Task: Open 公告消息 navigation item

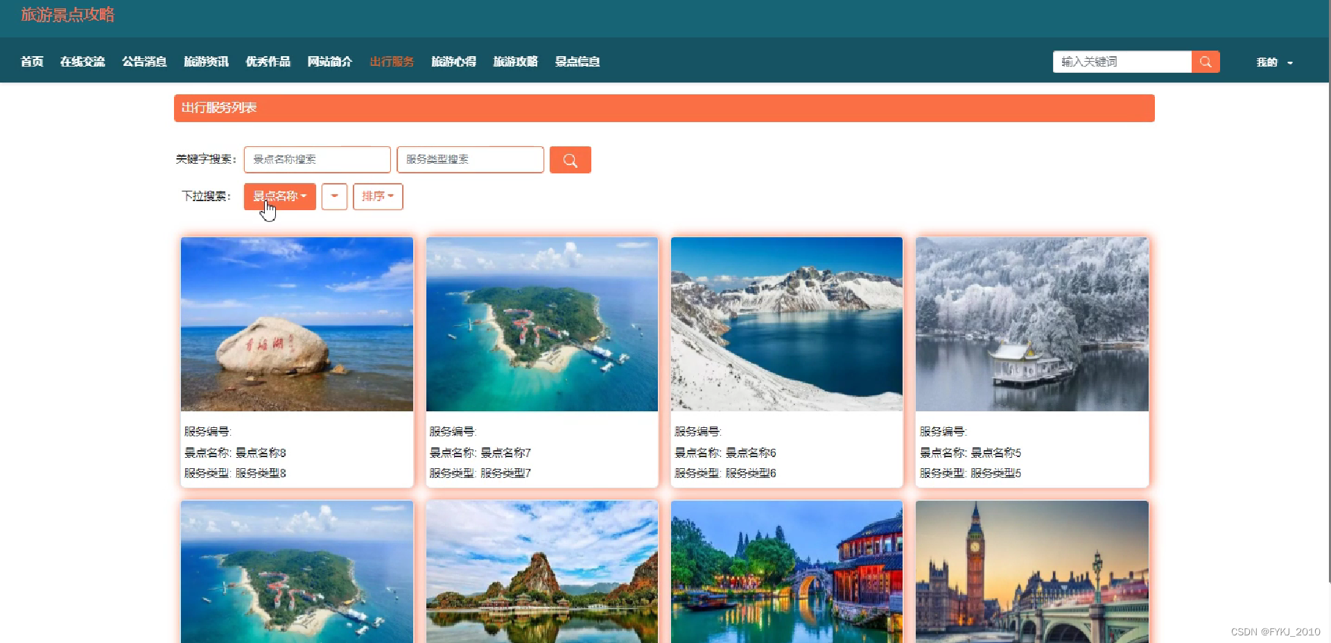Action: (144, 62)
